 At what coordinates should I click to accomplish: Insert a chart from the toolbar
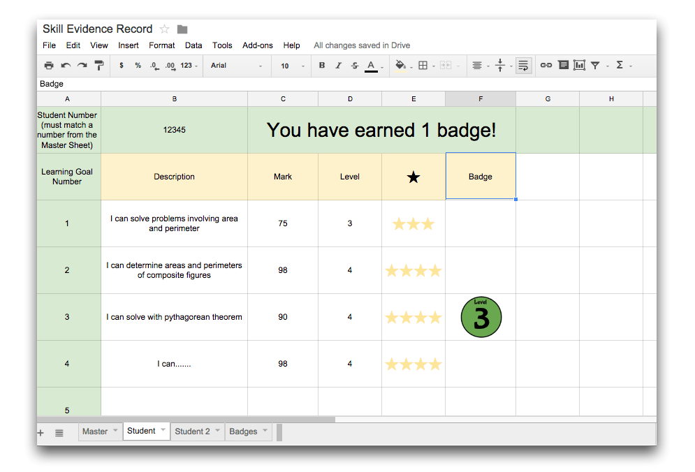tap(579, 66)
